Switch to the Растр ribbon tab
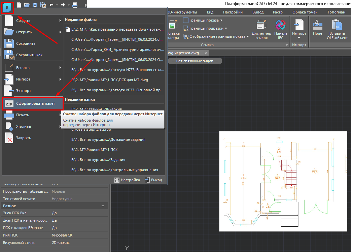Screen dimensions: 351x252 click(278, 12)
